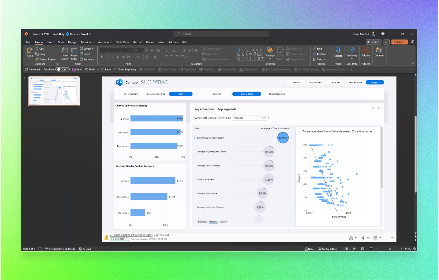Image resolution: width=439 pixels, height=280 pixels.
Task: Click the Save disk icon in quick toolbar
Action: 74,70
